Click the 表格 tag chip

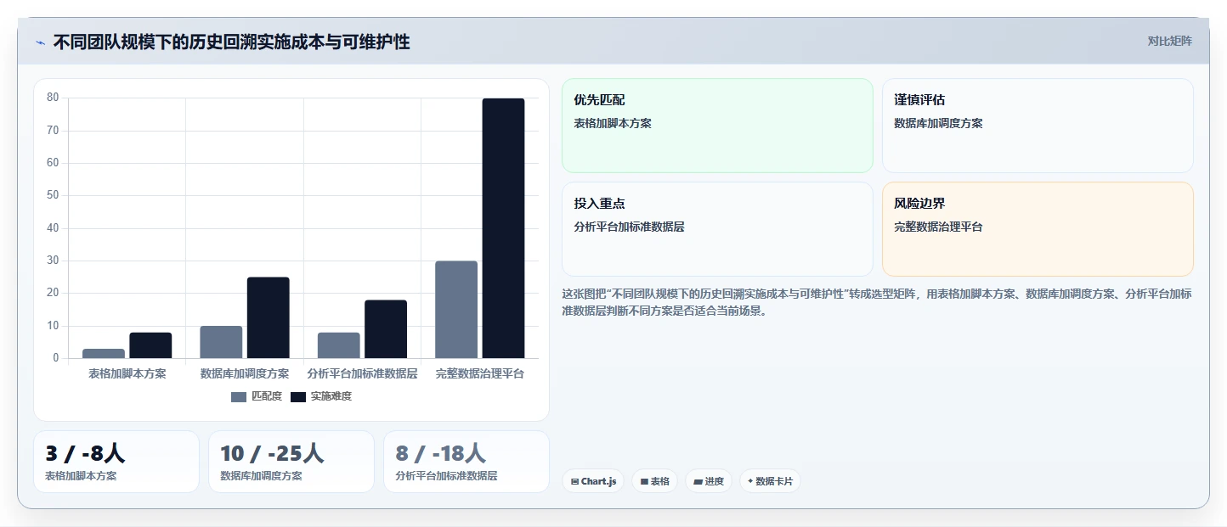(x=654, y=481)
